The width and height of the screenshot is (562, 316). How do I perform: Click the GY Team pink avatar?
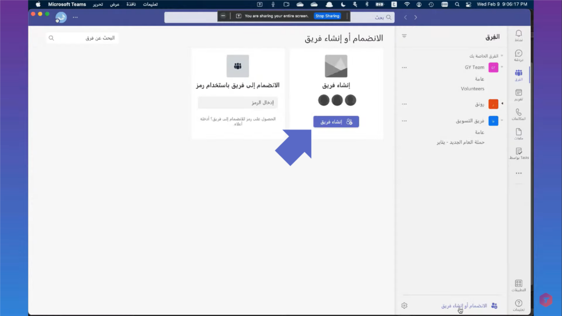[x=493, y=67]
